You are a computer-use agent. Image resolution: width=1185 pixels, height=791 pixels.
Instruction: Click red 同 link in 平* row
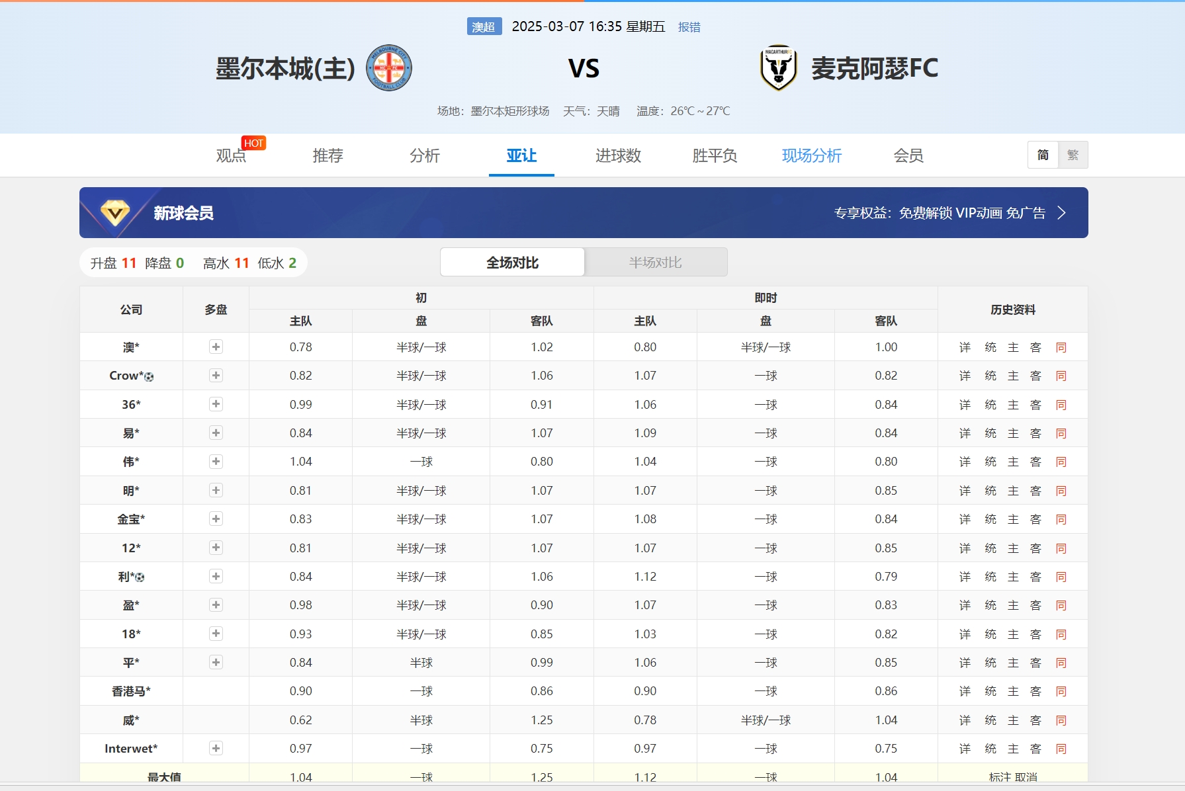pyautogui.click(x=1061, y=663)
